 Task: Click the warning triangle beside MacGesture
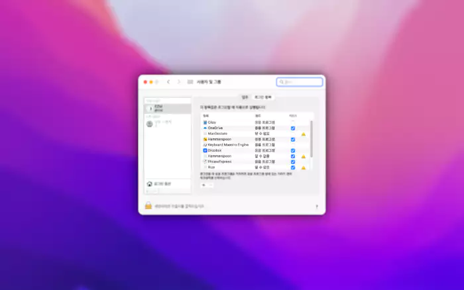point(304,134)
